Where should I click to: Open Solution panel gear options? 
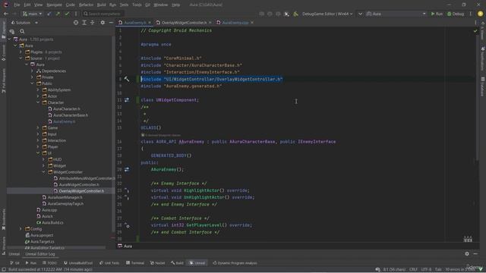[103, 23]
